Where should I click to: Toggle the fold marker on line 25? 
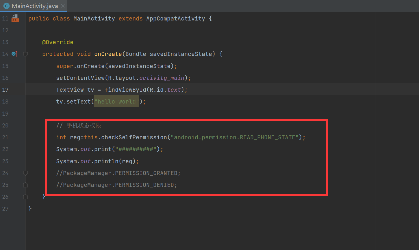coord(25,185)
